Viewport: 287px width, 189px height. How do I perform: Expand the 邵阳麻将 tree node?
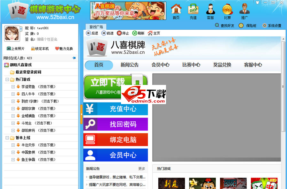click(x=13, y=131)
